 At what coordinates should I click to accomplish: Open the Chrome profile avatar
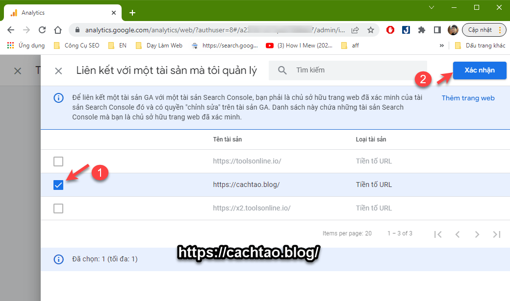pos(453,30)
